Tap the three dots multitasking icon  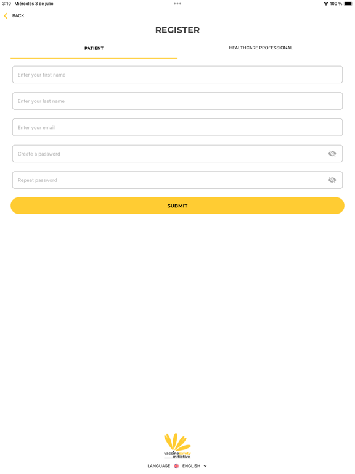177,4
